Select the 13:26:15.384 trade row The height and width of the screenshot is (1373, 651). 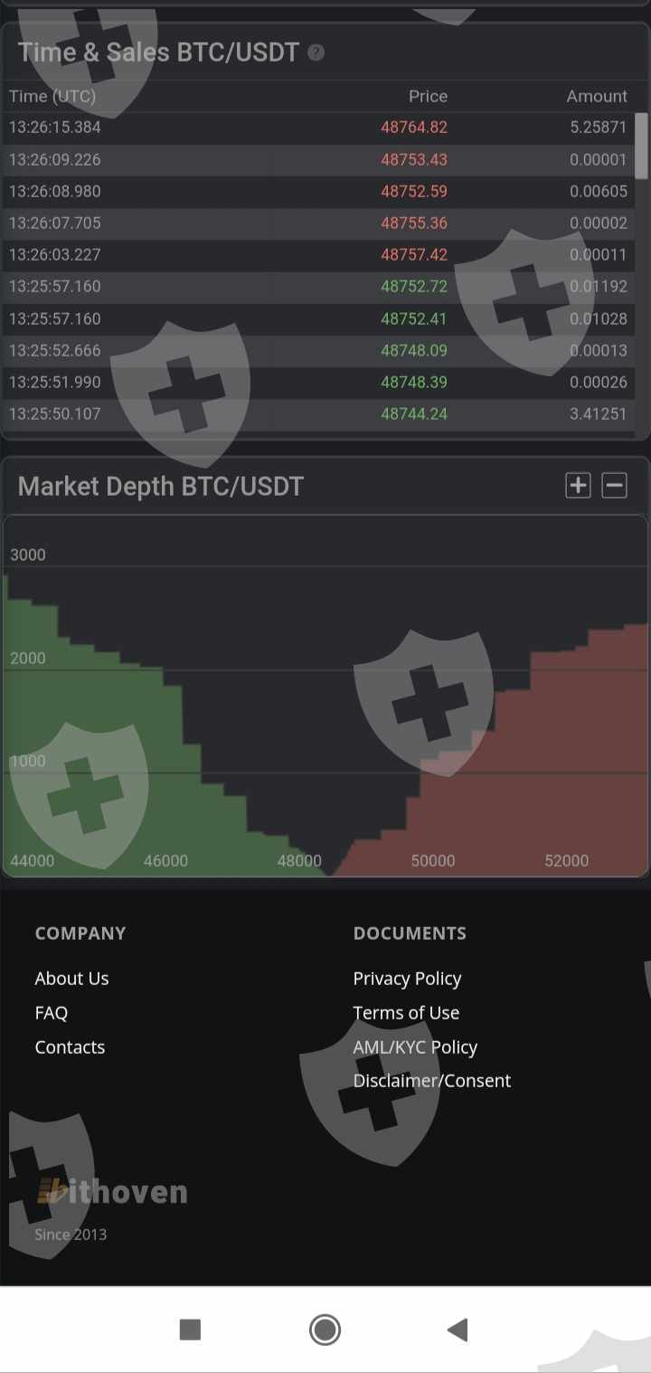55,128
